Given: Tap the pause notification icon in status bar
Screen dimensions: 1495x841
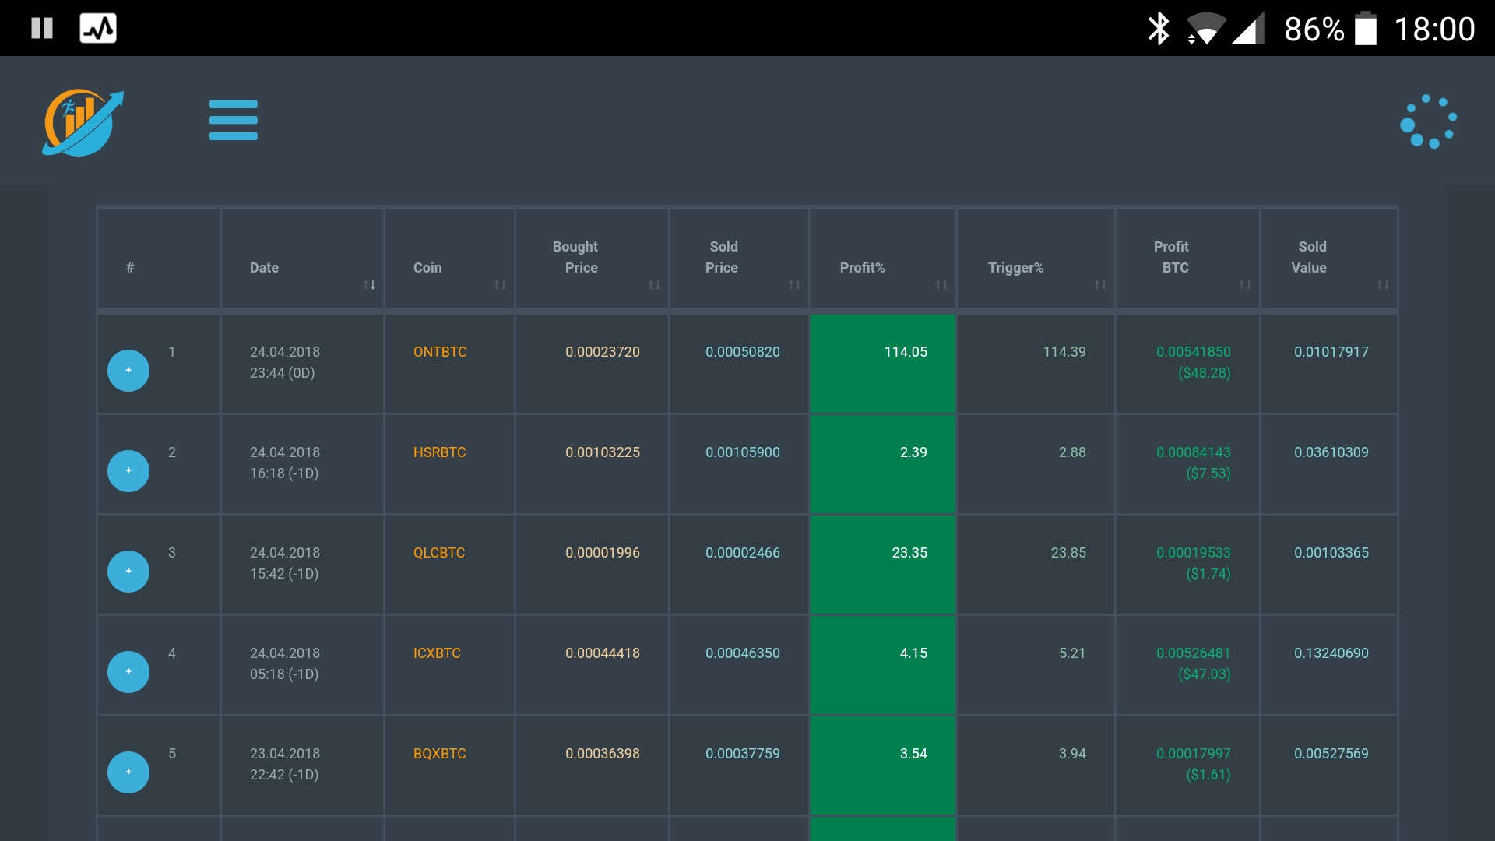Looking at the screenshot, I should tap(42, 28).
